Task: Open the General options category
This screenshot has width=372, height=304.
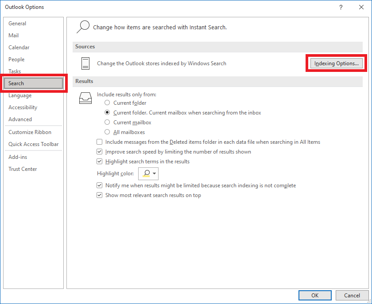Action: pos(34,23)
